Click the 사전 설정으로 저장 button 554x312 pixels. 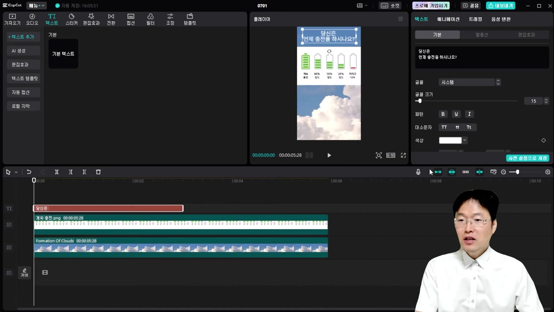528,158
